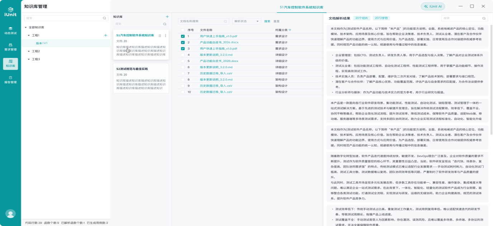Open 历史数据迁移_导入.csV in row 10
This screenshot has height=226, width=493.
click(x=216, y=92)
